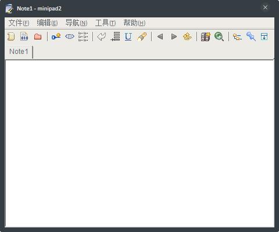Screen dimensions: 279x232
Task: Open the 工具(T) menu
Action: (x=105, y=23)
